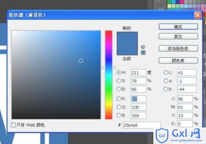206x144 pixels.
Task: Click the web-safe color cube warning icon
Action: [x=143, y=47]
